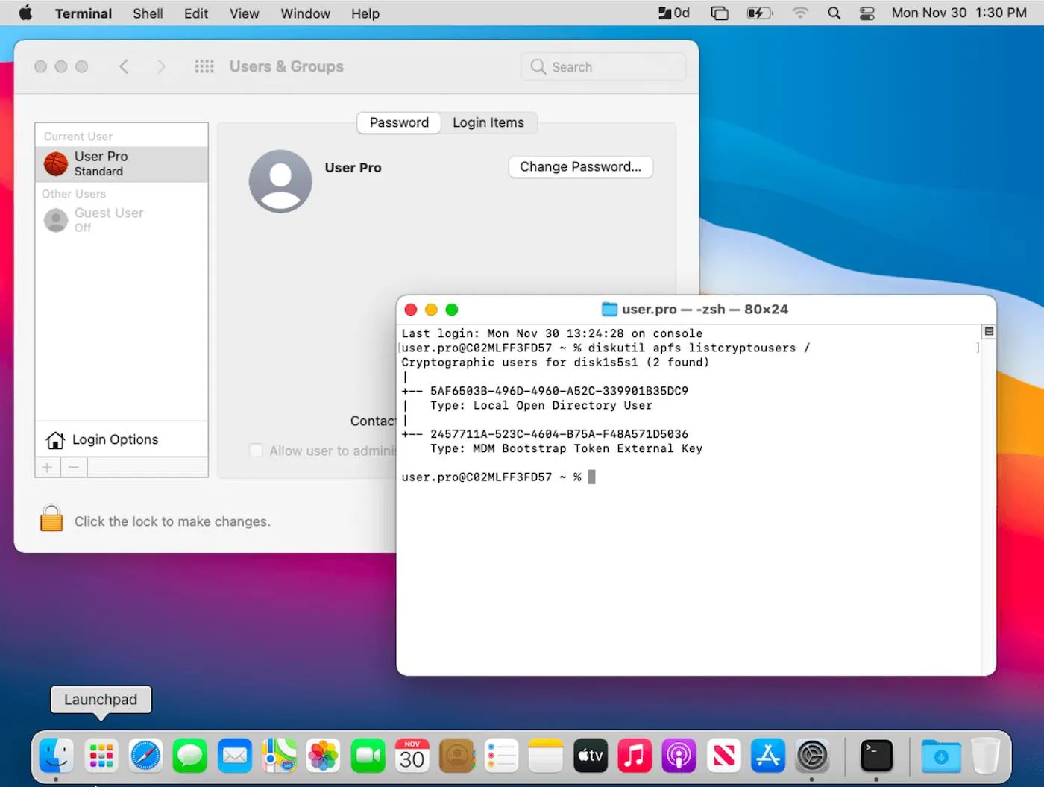Click the lock icon to make changes

[51, 518]
